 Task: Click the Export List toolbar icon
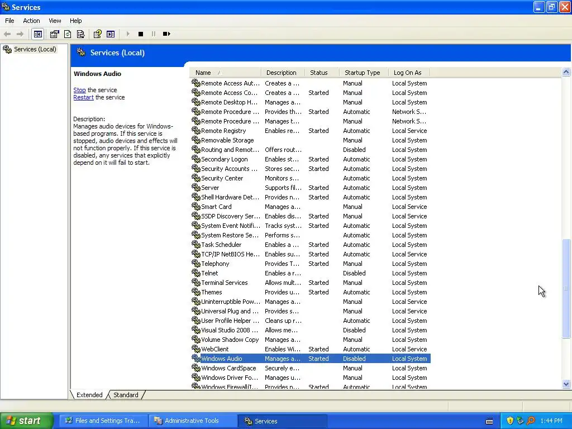(80, 34)
